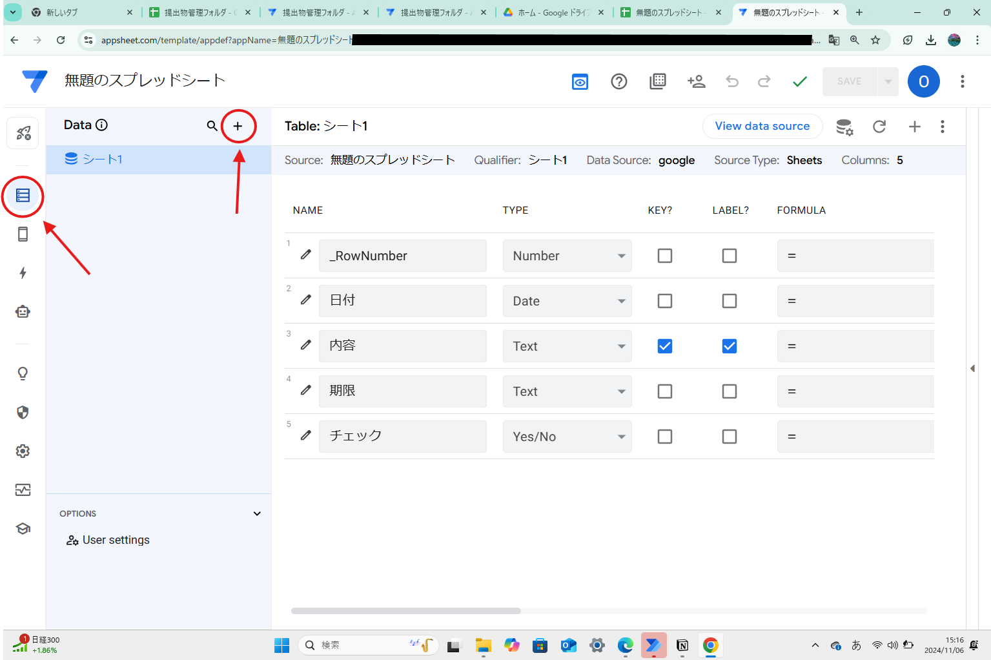This screenshot has height=660, width=991.
Task: Collapse the OPTIONS section chevron
Action: (x=257, y=514)
